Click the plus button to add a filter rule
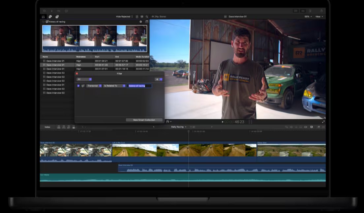Screen dimensions: 364x213 coord(157,79)
